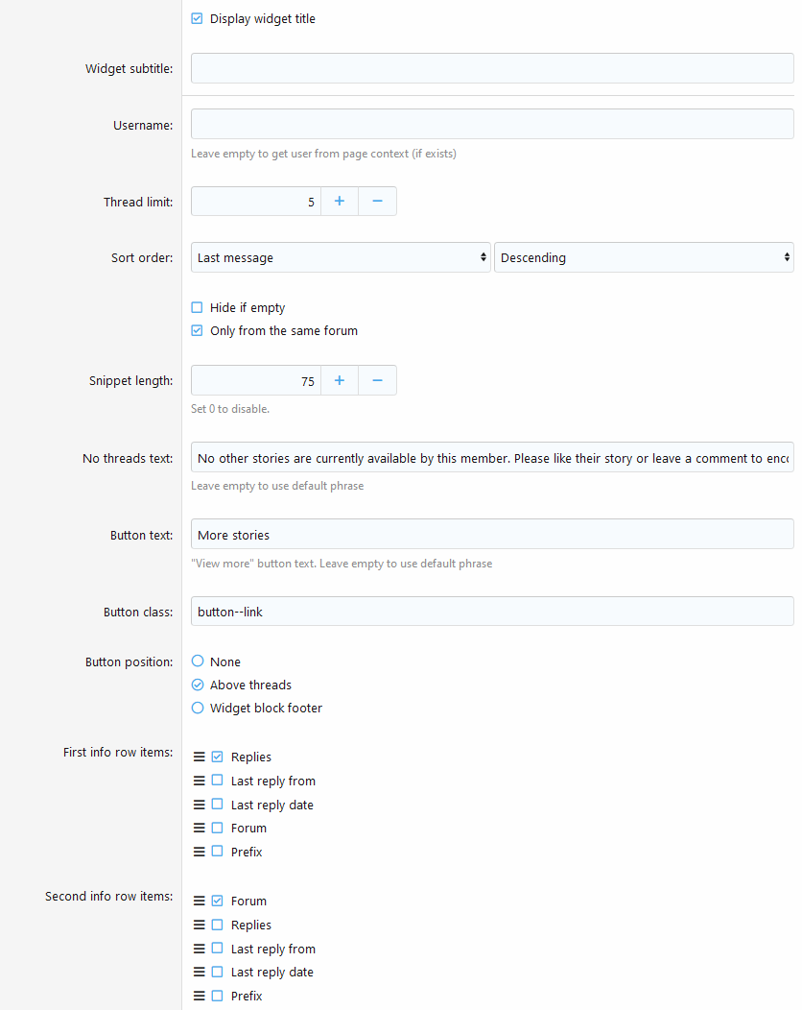Click drag handle icon beside first-row Replies
The image size is (802, 1010).
coord(200,757)
